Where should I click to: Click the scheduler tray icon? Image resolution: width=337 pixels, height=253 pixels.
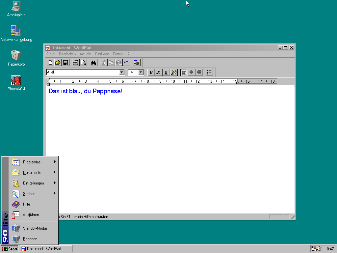tap(314, 249)
